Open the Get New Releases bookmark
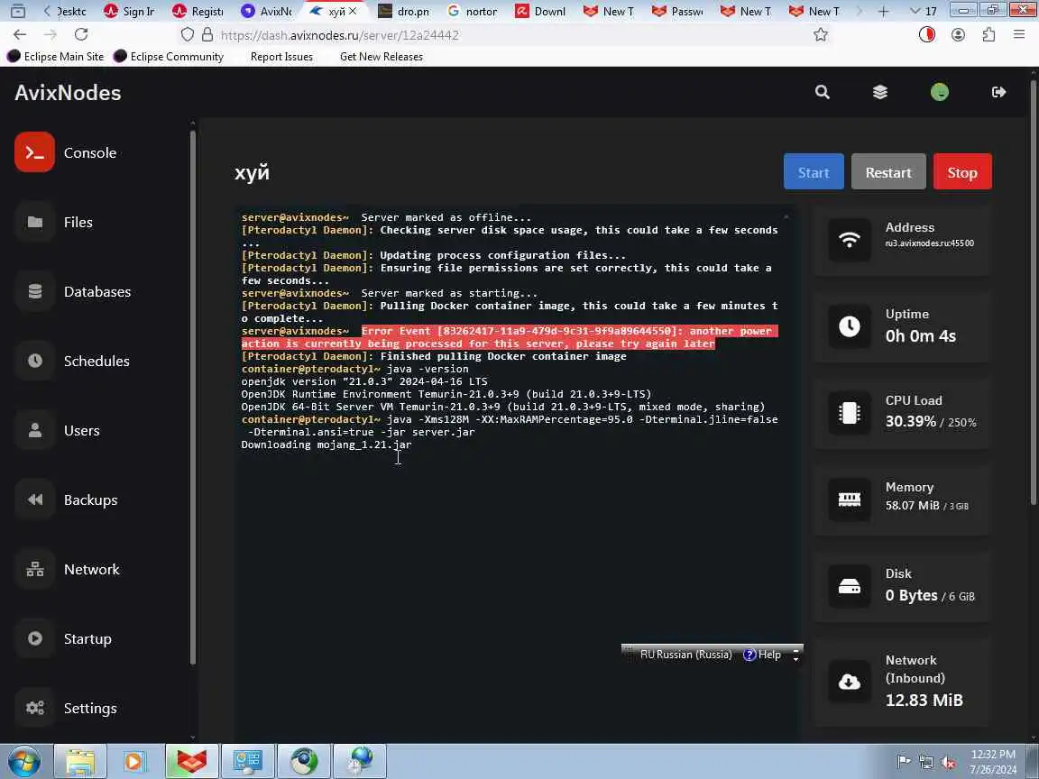This screenshot has height=779, width=1039. tap(381, 56)
